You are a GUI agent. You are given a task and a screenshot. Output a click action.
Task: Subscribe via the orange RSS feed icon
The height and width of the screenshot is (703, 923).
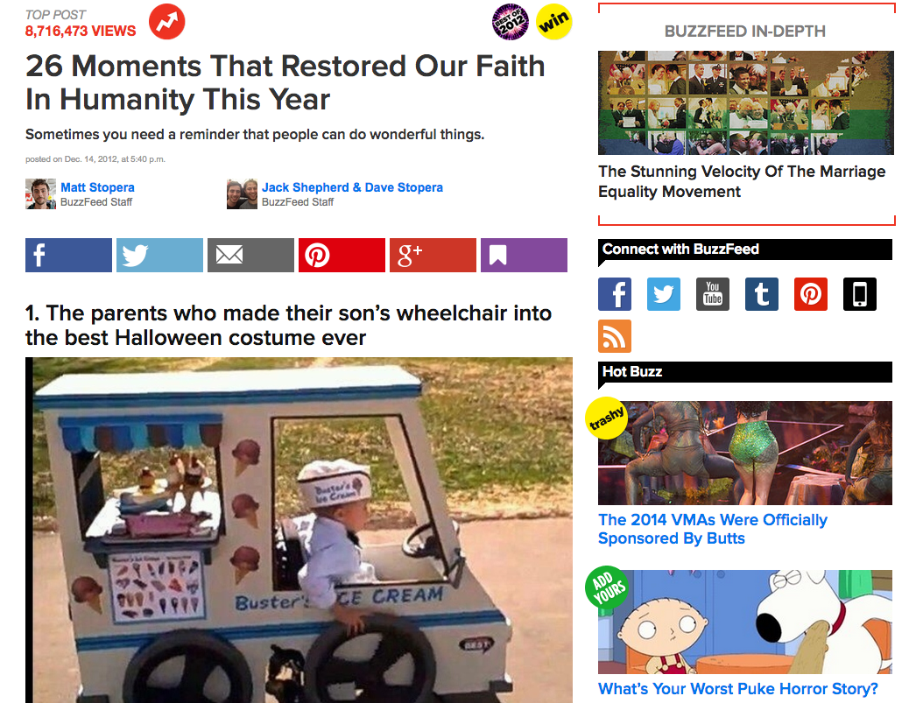click(x=615, y=336)
